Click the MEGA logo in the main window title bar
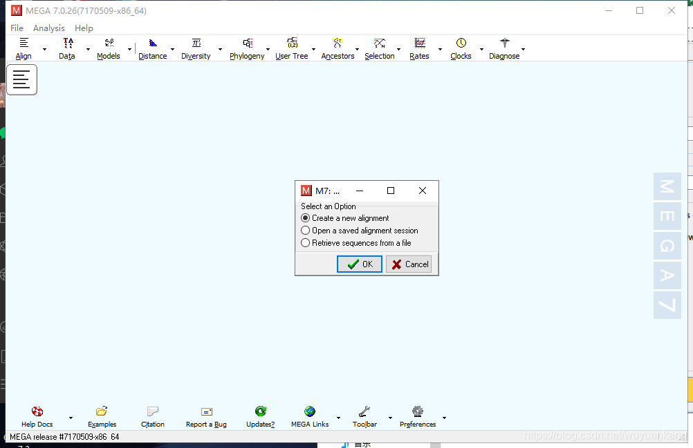The height and width of the screenshot is (448, 693). pyautogui.click(x=17, y=10)
